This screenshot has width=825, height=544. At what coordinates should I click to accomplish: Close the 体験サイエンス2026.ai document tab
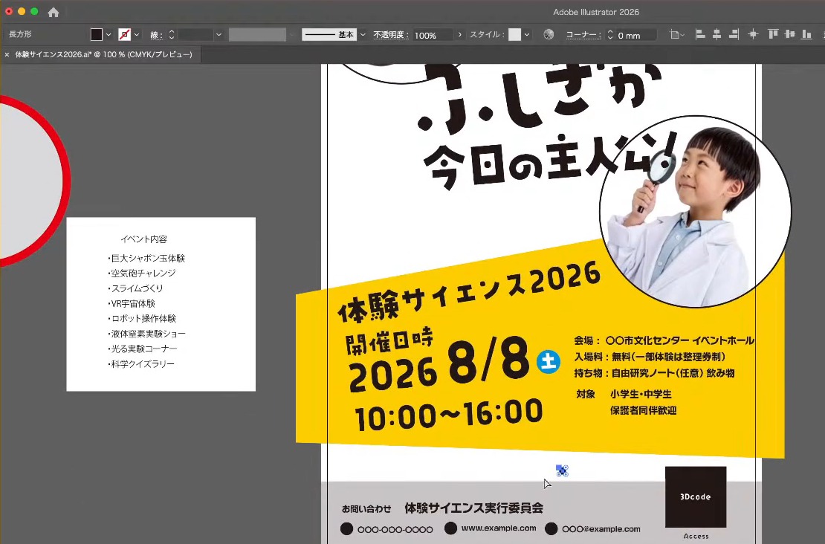[7, 54]
